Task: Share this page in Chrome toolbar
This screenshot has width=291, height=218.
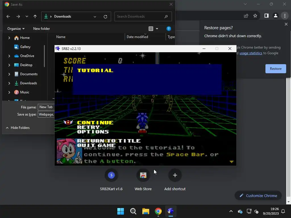Action: pos(246,16)
